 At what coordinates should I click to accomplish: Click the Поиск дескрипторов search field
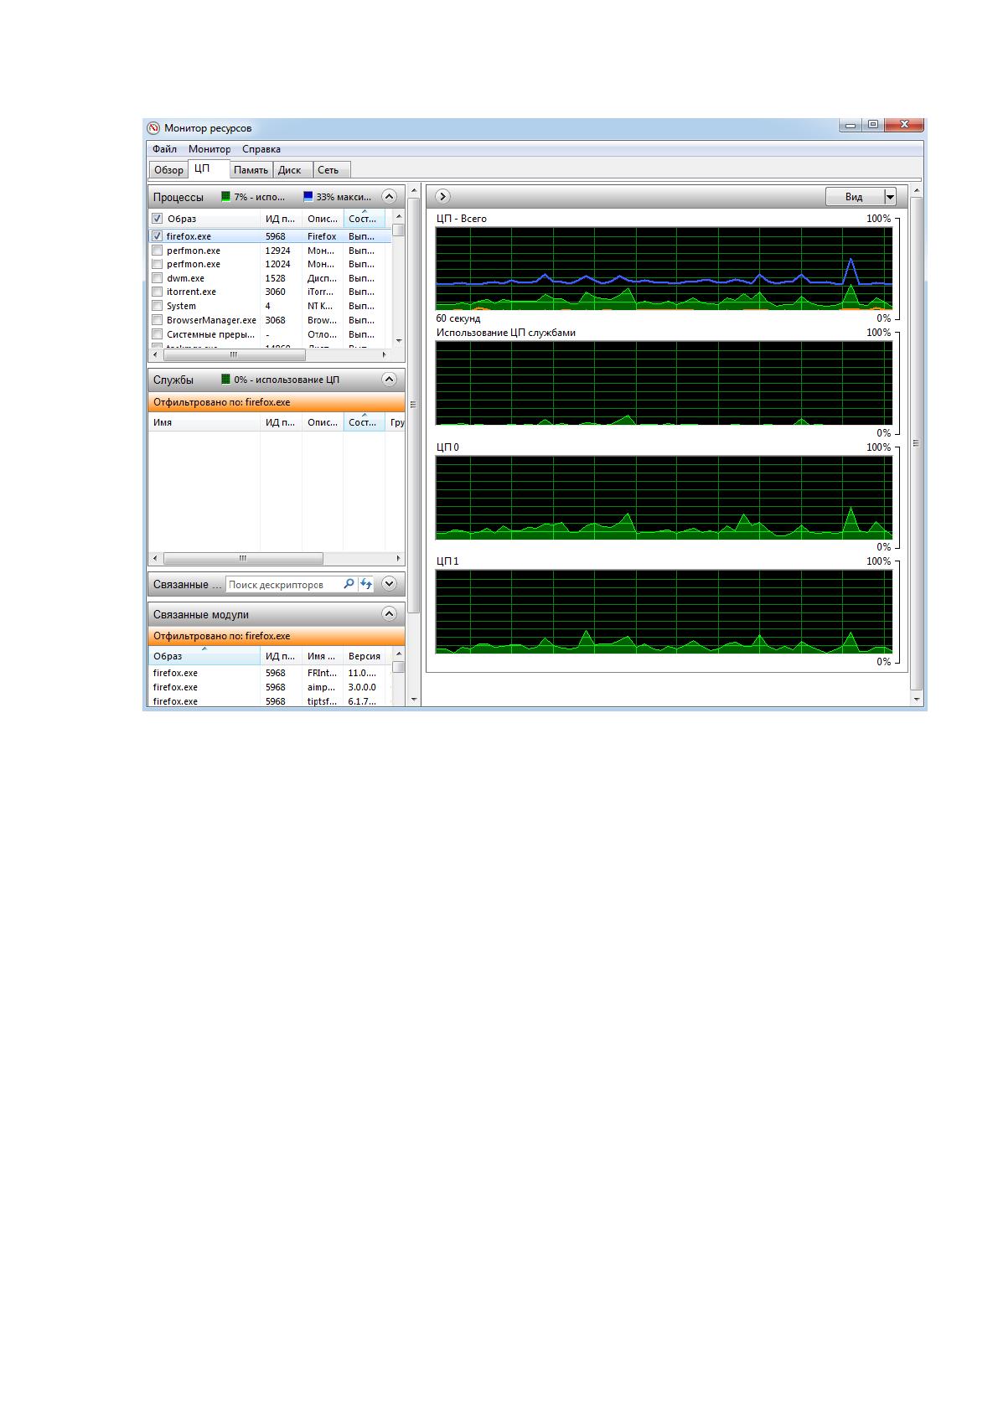tap(283, 585)
